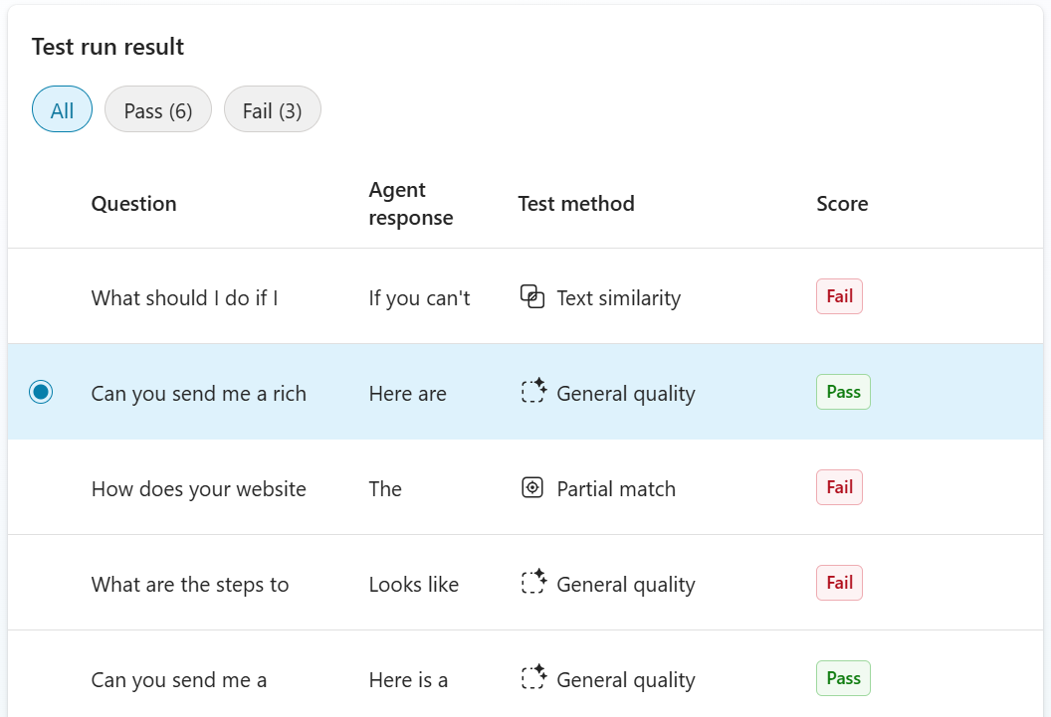Select the radio button on 'Can you send me a rich' row
This screenshot has width=1051, height=717.
(41, 392)
